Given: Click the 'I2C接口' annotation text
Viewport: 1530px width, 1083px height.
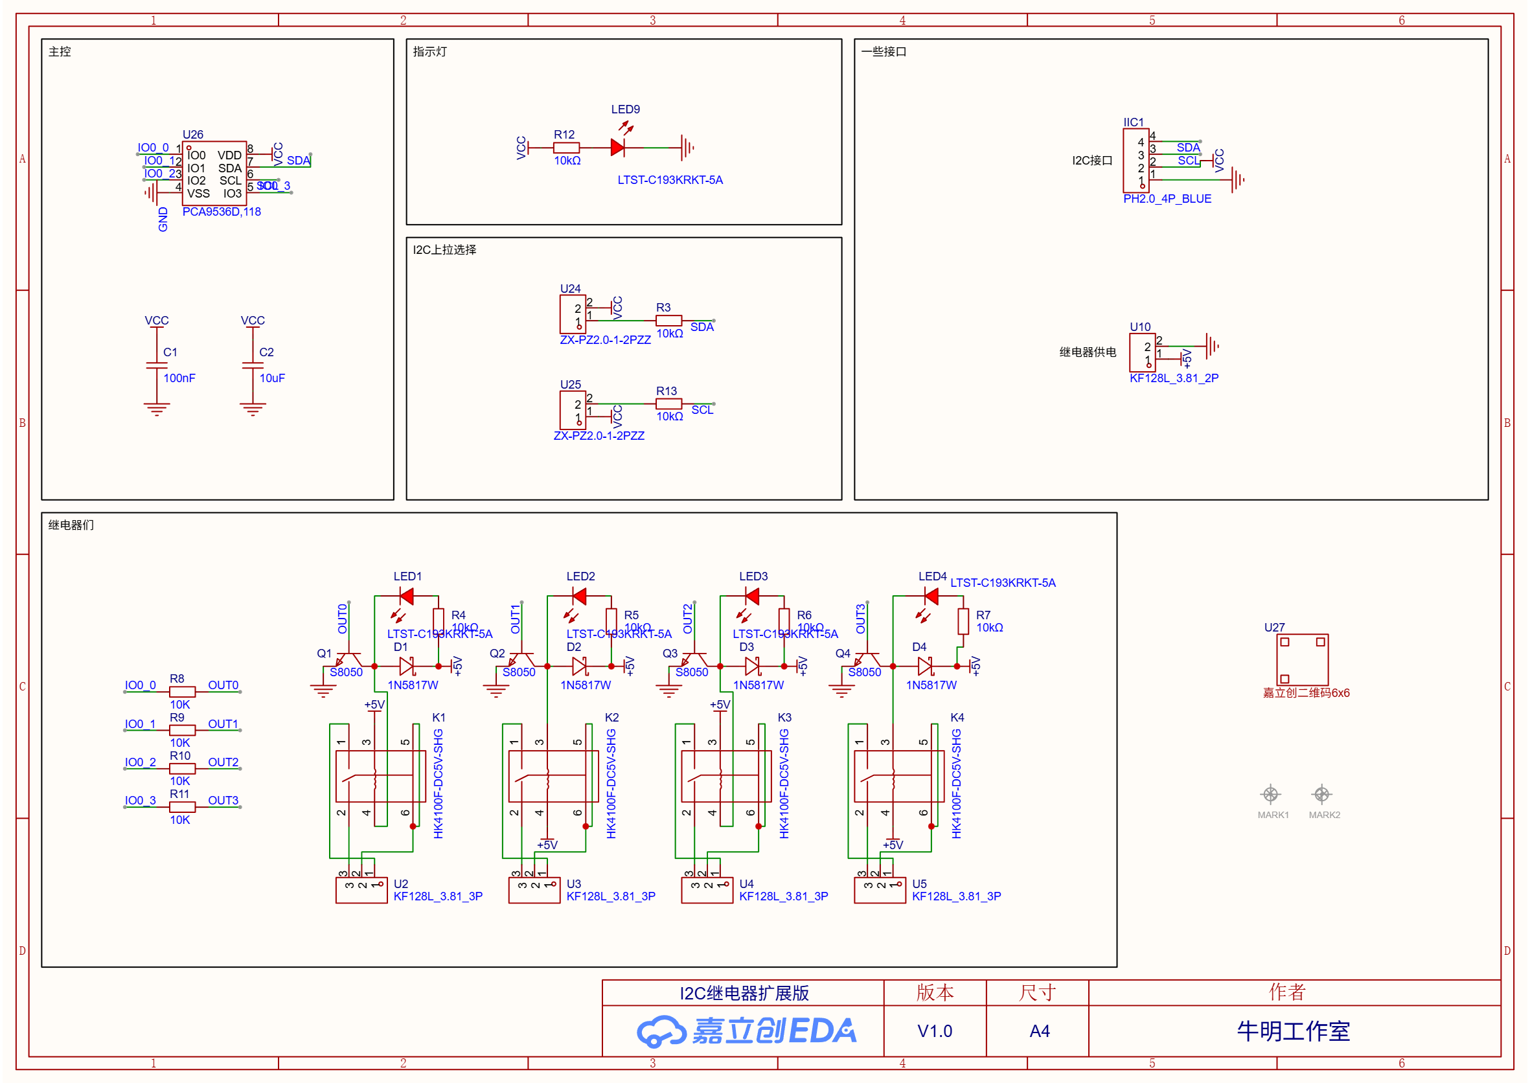Looking at the screenshot, I should pyautogui.click(x=1092, y=161).
